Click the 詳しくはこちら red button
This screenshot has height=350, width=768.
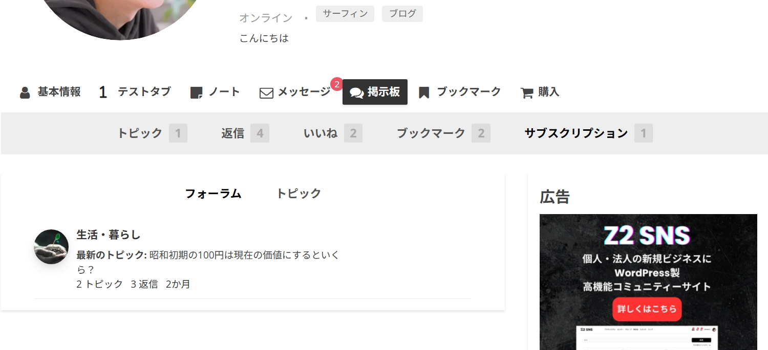[x=647, y=309]
